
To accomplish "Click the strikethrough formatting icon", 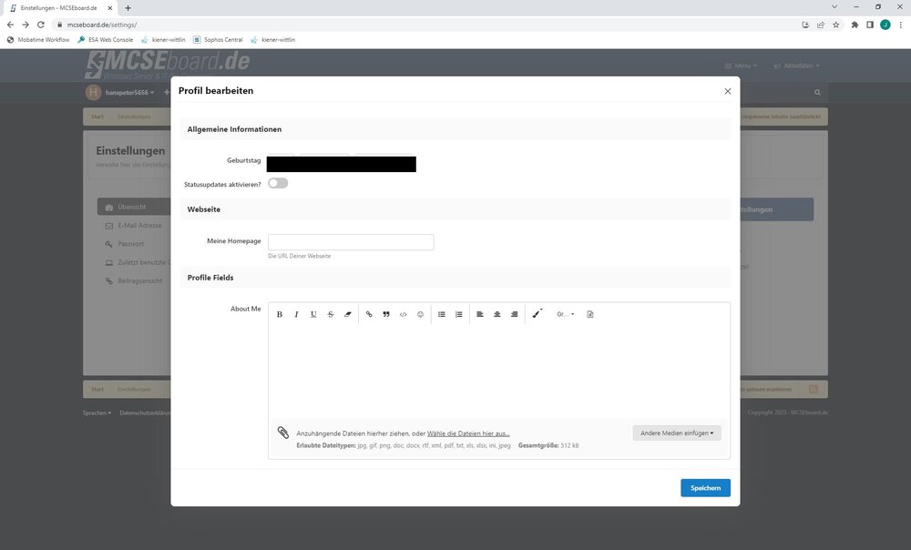I will pyautogui.click(x=331, y=314).
